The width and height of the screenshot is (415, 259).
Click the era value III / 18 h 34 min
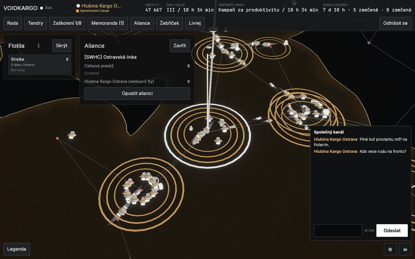[190, 10]
